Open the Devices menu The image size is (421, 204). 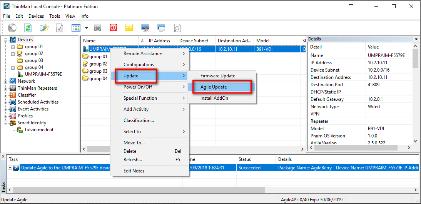36,16
